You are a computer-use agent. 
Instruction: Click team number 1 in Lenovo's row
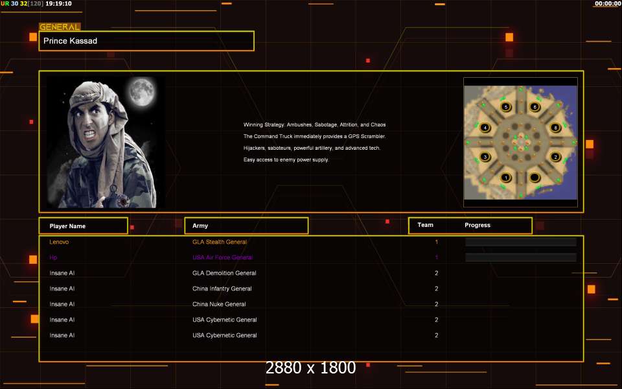(x=436, y=242)
